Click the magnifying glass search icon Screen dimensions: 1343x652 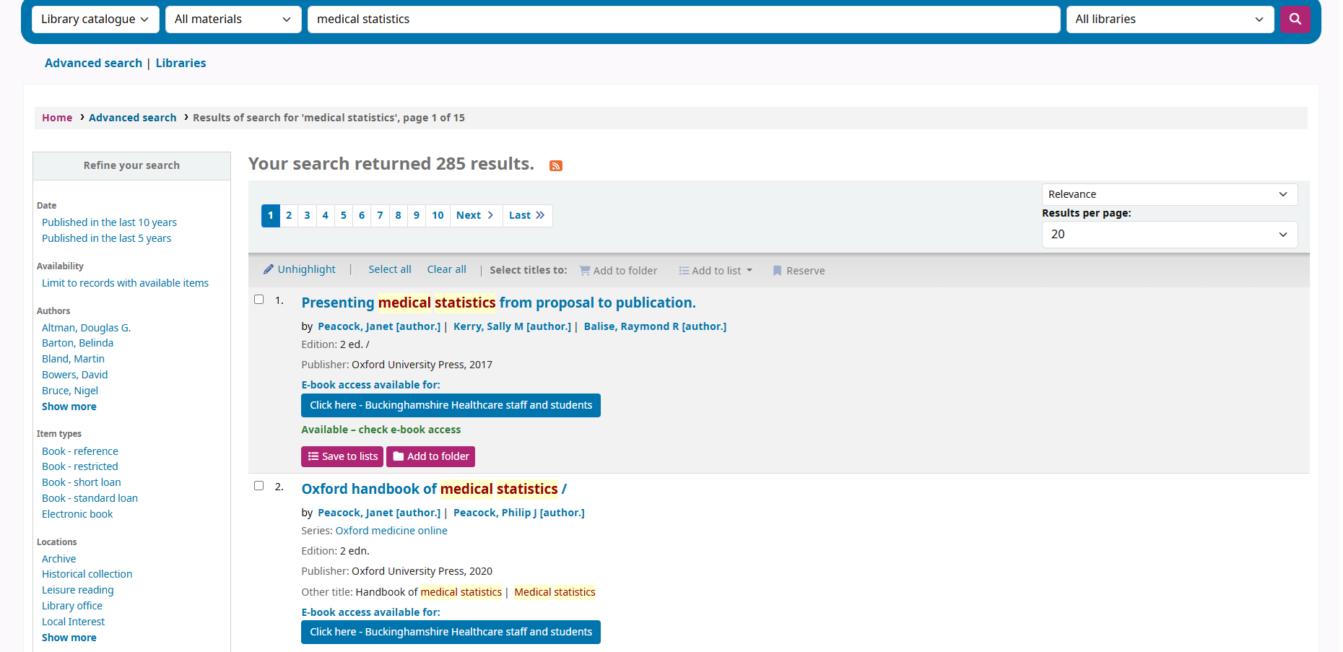tap(1295, 19)
